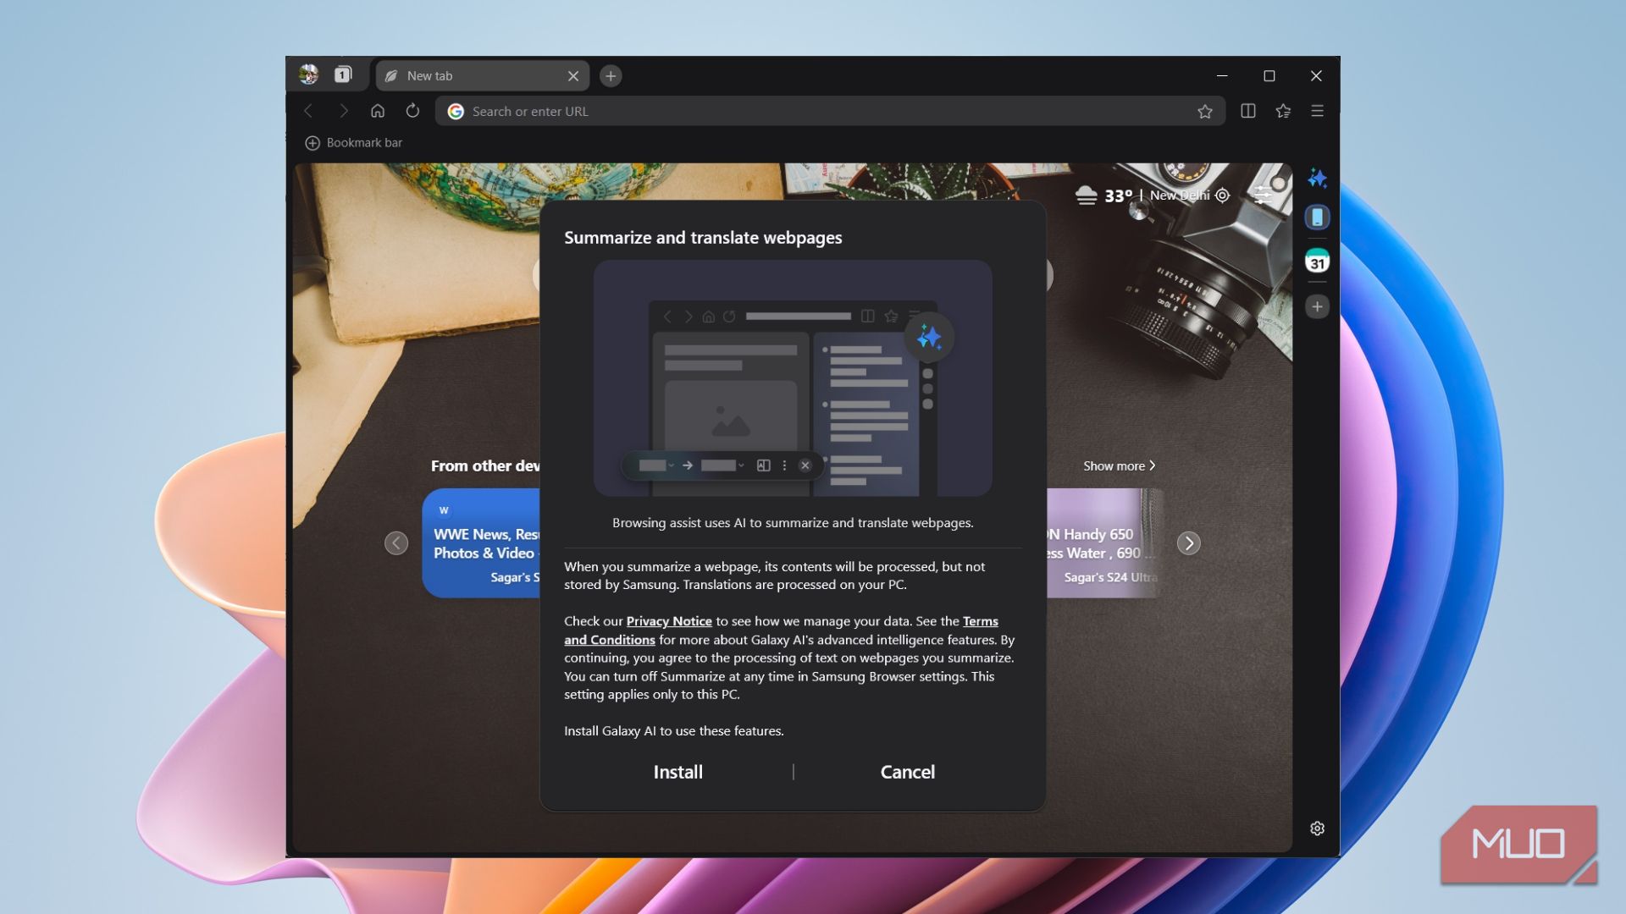The height and width of the screenshot is (914, 1626).
Task: Minimize the browser window
Action: [1222, 76]
